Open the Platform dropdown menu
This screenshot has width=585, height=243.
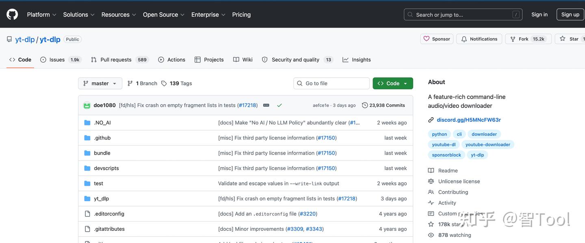tap(41, 15)
